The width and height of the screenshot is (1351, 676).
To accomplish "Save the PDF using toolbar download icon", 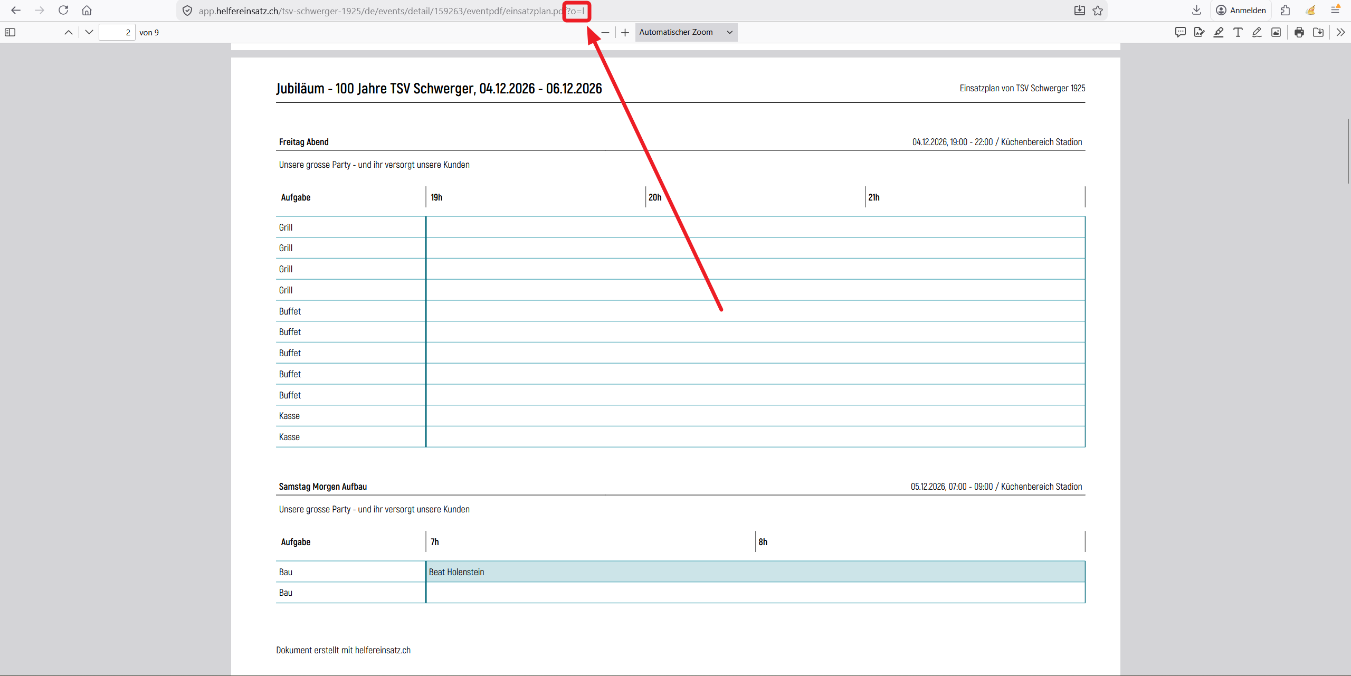I will (1318, 32).
